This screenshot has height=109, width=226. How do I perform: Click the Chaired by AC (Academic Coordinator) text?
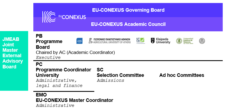(75, 53)
